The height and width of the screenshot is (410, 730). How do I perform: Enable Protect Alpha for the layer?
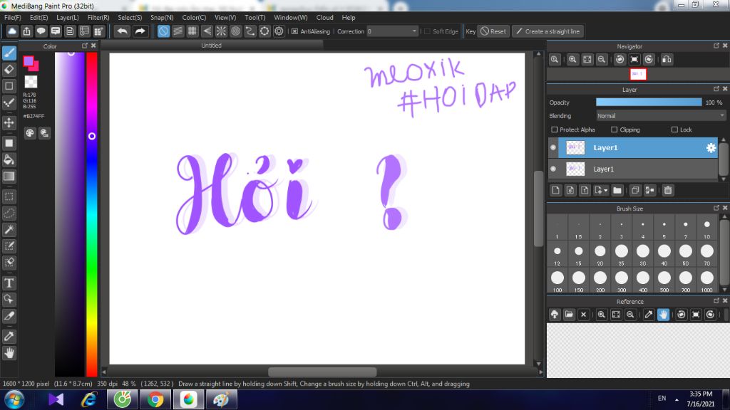point(554,130)
